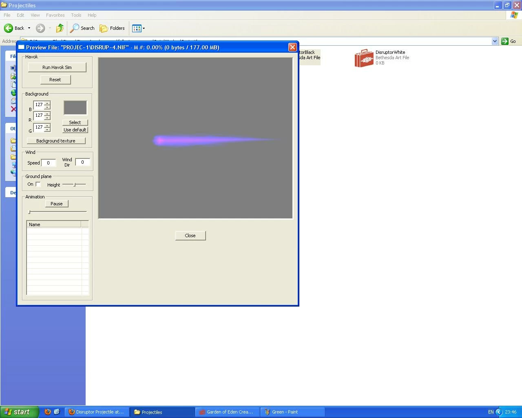Click the Run Havok Sim button

coord(57,67)
